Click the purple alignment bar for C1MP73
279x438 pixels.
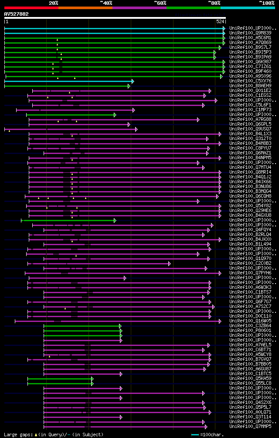pyautogui.click(x=75, y=110)
